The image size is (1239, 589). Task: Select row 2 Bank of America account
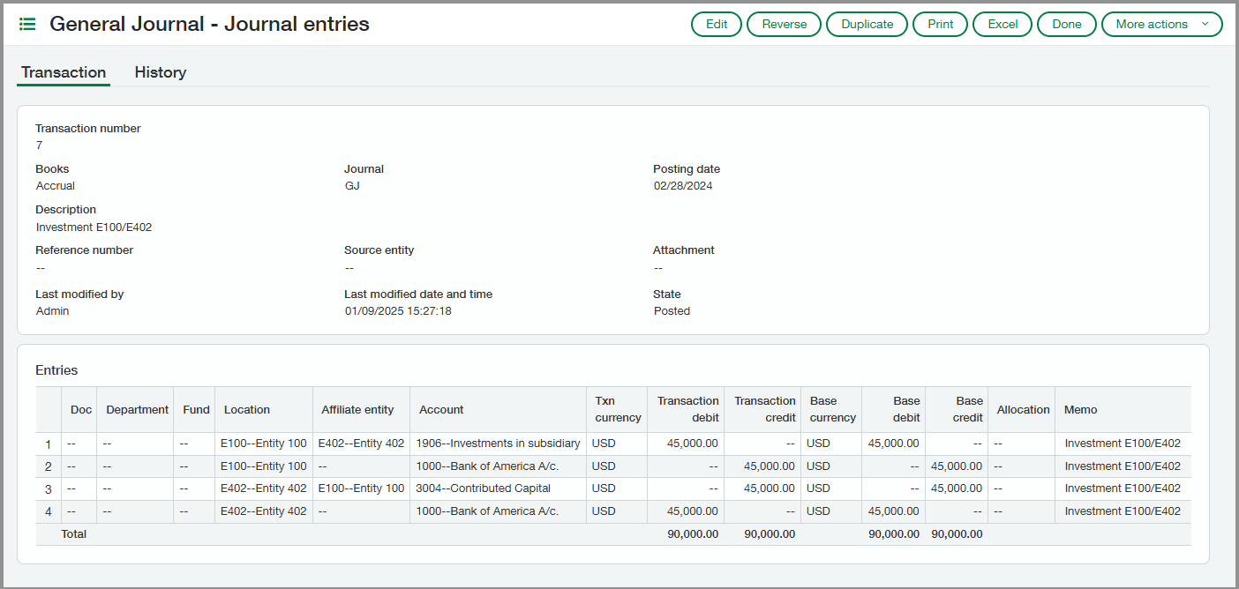tap(487, 466)
